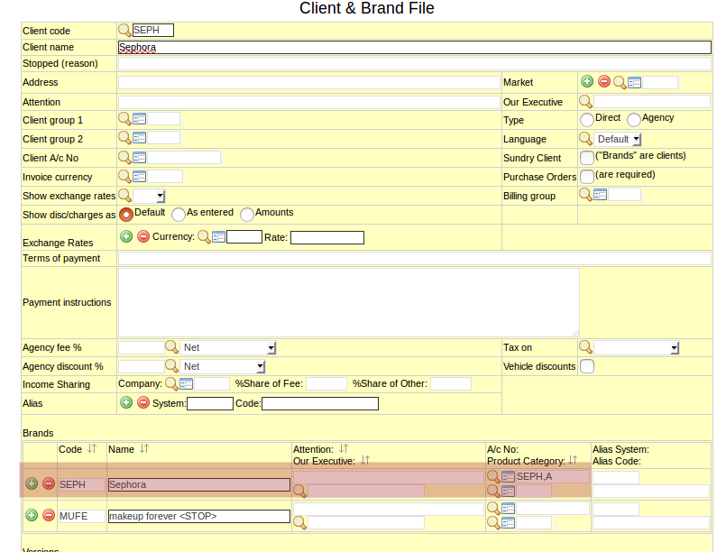Search Invoice currency with magnifier
The height and width of the screenshot is (552, 717).
(124, 176)
